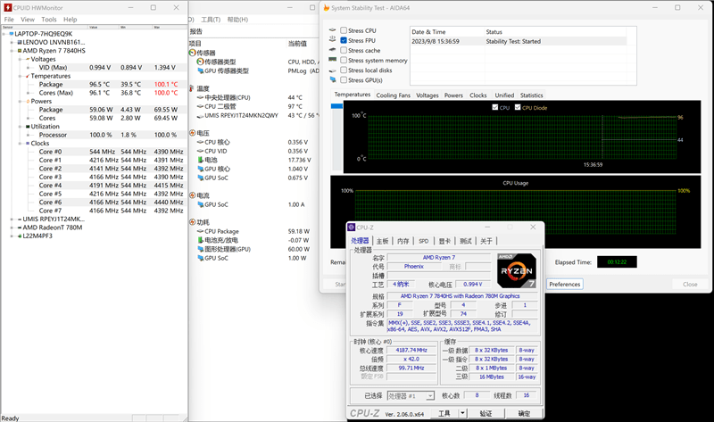Click the AMD Ryzen 7 7840HS chip icon
Screen dimensions: 714x422
[x=20, y=51]
